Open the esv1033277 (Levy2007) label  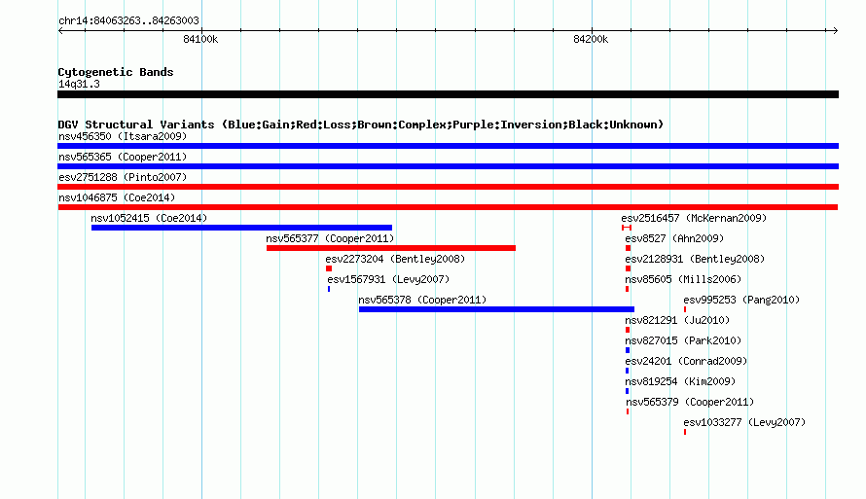coord(744,422)
